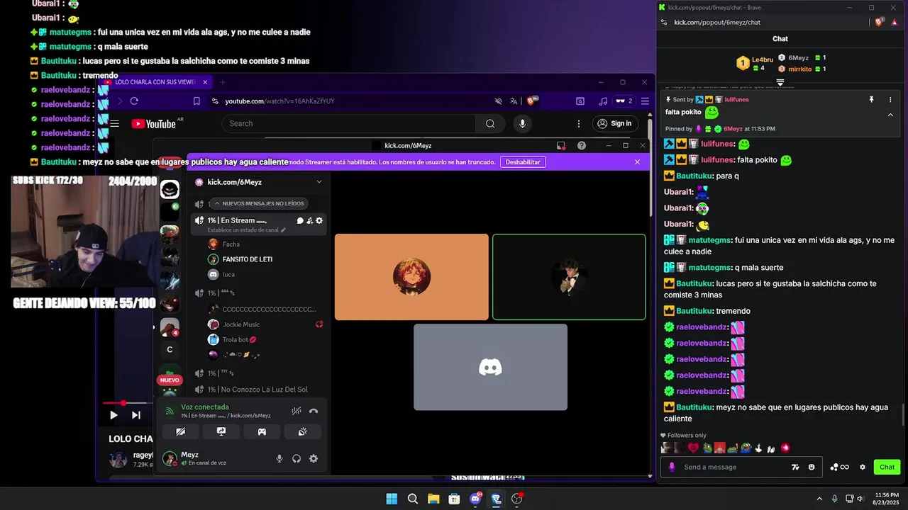The width and height of the screenshot is (908, 510).
Task: Disconnect from the Discord voice call
Action: pos(314,411)
